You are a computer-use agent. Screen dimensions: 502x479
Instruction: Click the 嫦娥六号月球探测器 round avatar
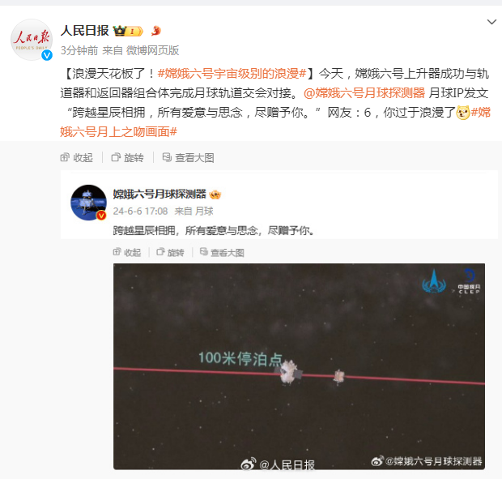[89, 203]
